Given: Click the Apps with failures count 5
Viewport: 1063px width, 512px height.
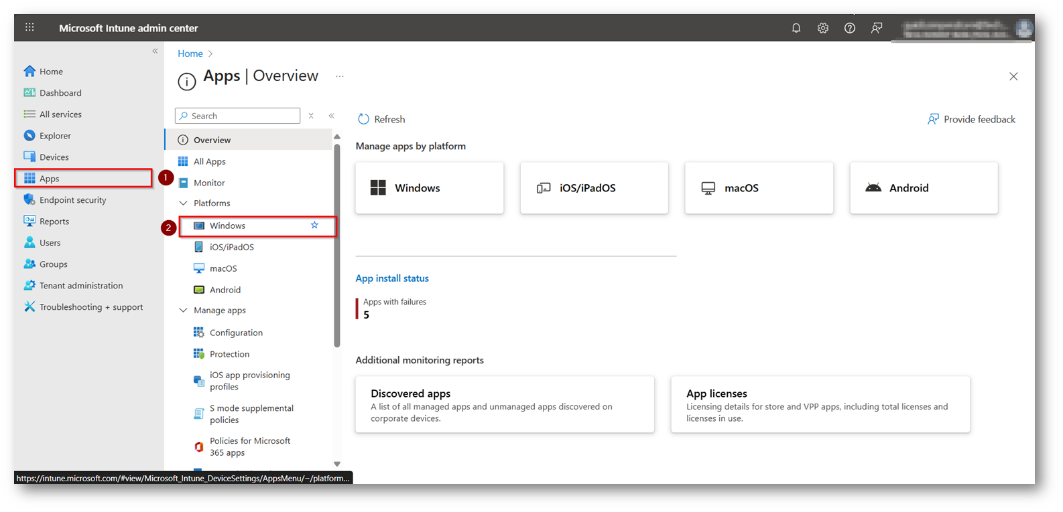Looking at the screenshot, I should (x=366, y=315).
